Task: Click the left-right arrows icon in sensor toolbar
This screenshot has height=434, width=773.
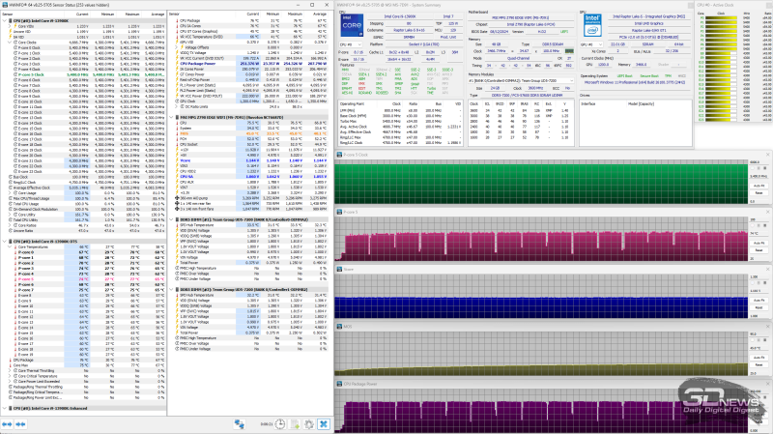Action: 238,423
